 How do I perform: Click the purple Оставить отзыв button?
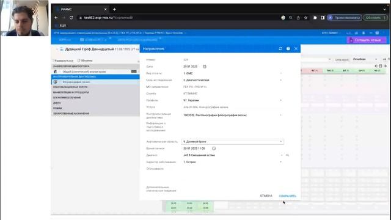pos(367,40)
